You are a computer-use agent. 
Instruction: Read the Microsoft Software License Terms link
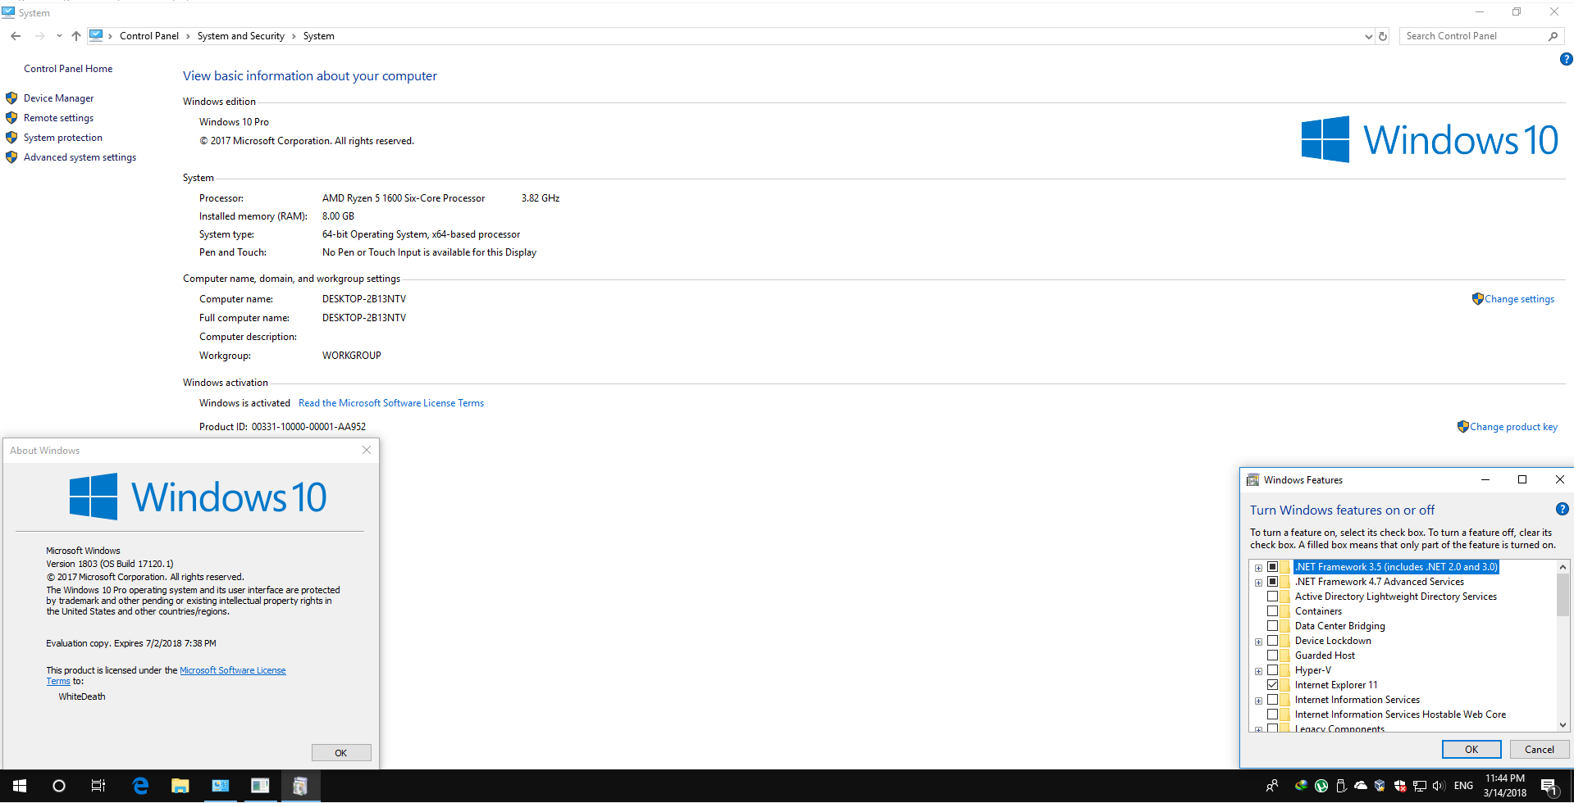coord(391,403)
